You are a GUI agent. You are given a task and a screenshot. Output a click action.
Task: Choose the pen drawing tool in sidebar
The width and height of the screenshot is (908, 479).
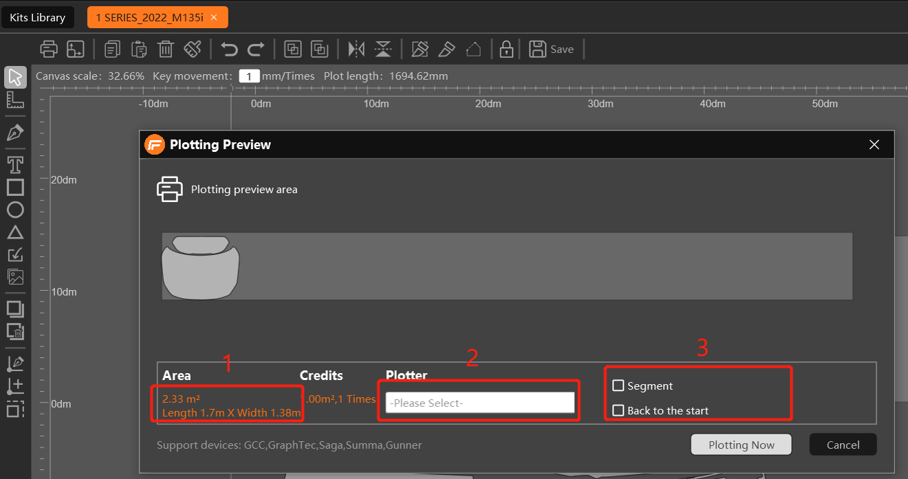(15, 133)
